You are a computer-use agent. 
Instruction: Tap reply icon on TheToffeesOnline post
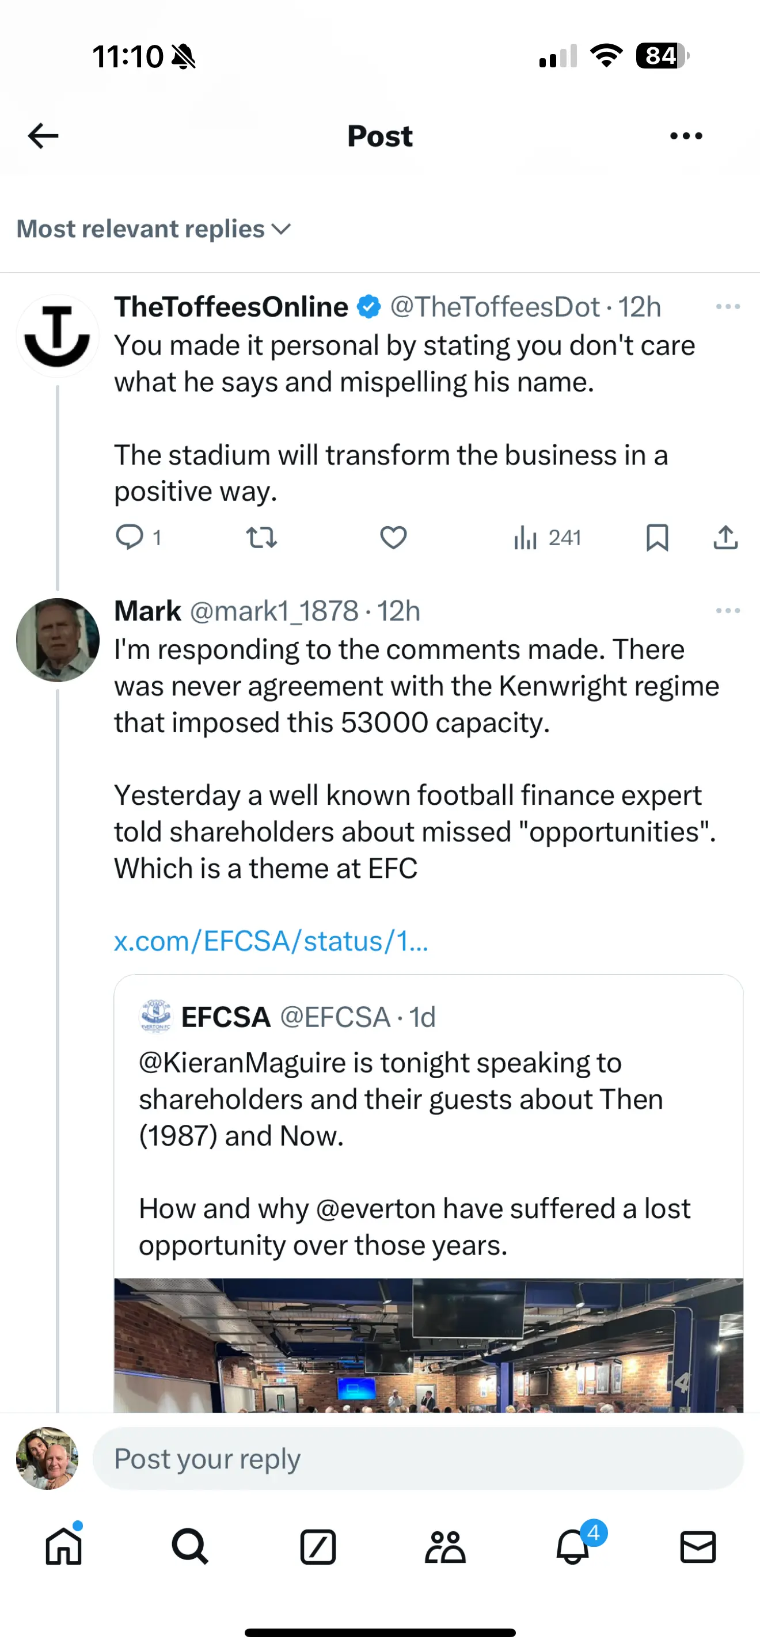(130, 537)
